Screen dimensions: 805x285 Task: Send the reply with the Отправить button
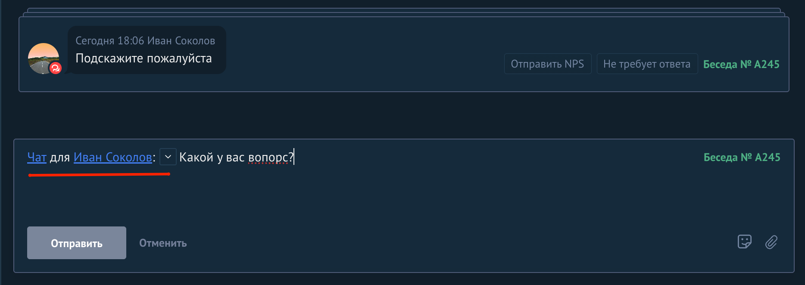[x=77, y=243]
